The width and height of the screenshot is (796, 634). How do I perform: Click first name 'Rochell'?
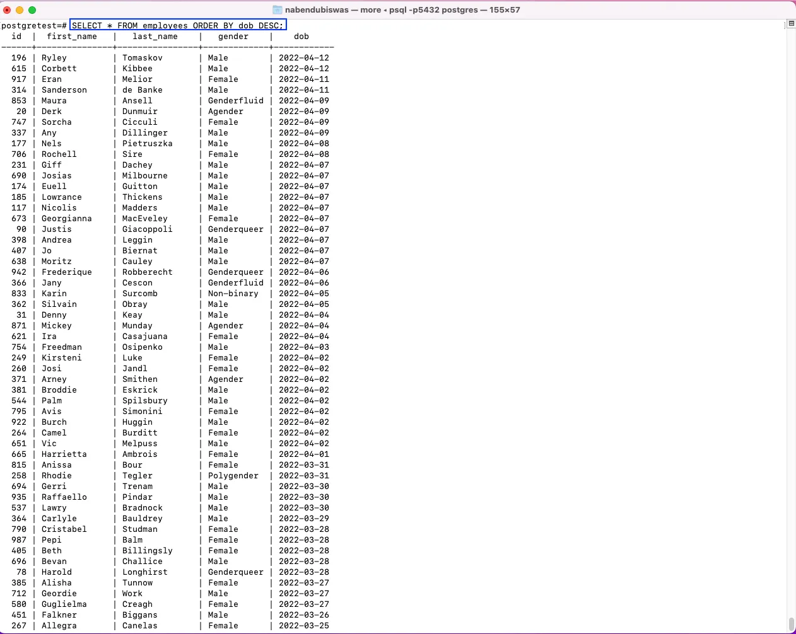click(59, 154)
